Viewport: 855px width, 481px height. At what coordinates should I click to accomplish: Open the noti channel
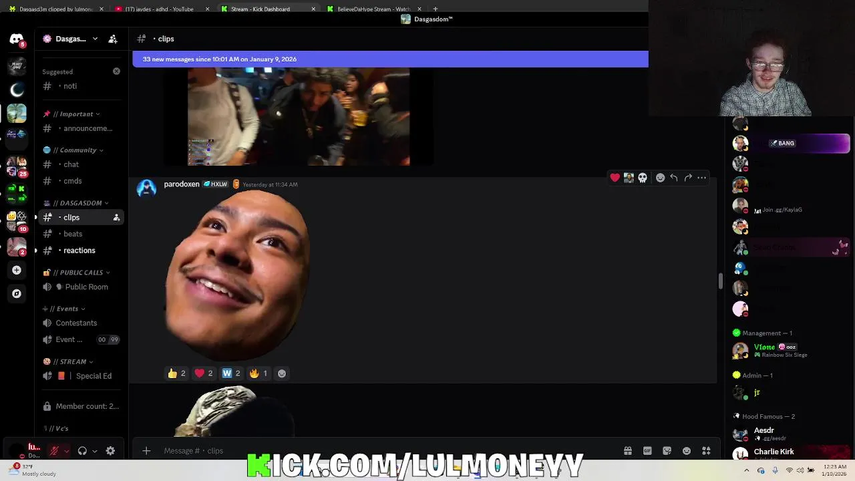coord(81,86)
